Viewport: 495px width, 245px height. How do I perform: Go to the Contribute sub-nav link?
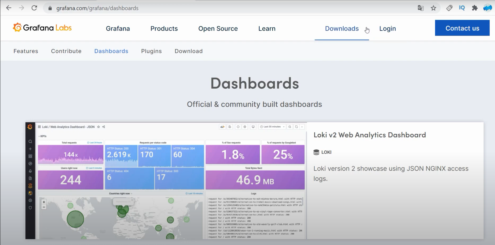pos(66,51)
